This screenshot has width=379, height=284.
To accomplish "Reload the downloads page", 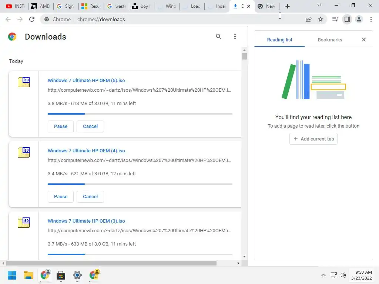I will [32, 19].
